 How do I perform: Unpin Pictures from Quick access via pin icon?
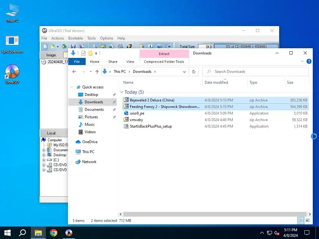[114, 117]
